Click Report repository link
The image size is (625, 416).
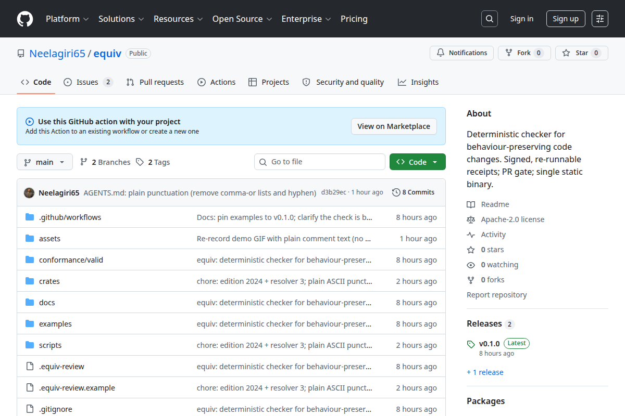pos(497,295)
